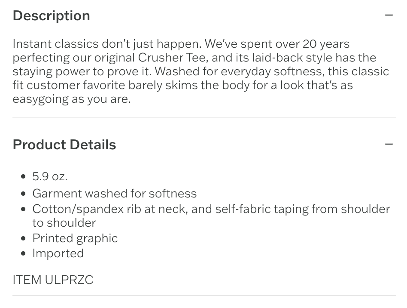
Task: Click the bullet dot beside 'Garment washed'
Action: point(23,194)
